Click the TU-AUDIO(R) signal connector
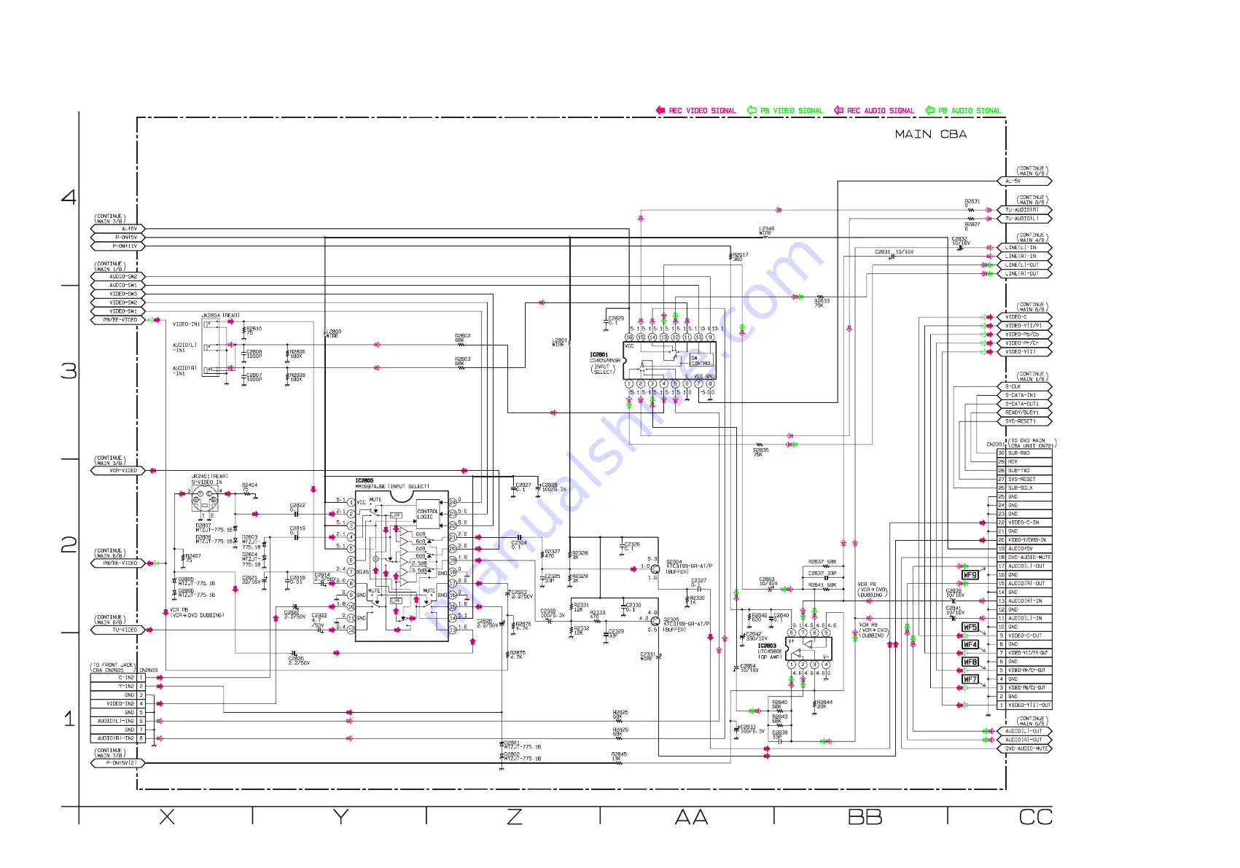 (1024, 210)
